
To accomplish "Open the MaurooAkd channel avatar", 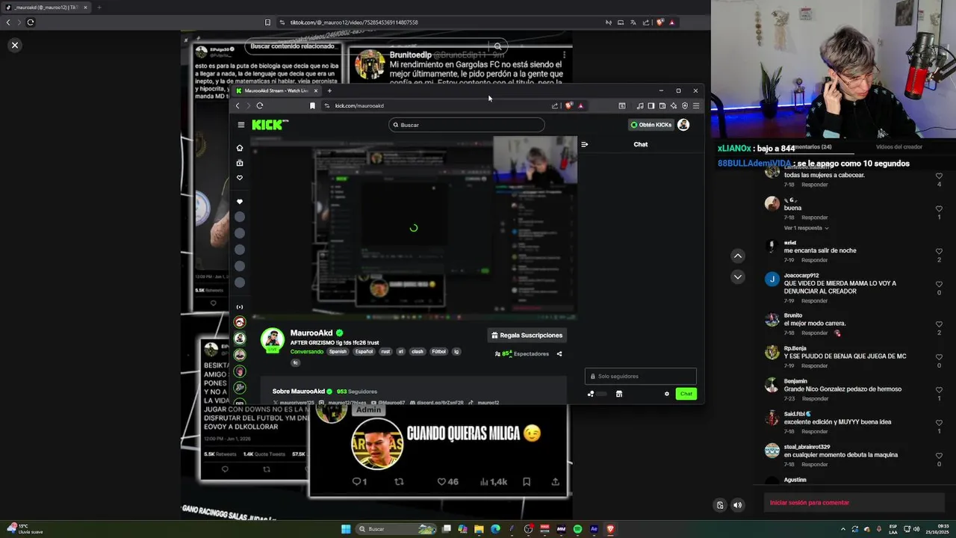I will (272, 340).
